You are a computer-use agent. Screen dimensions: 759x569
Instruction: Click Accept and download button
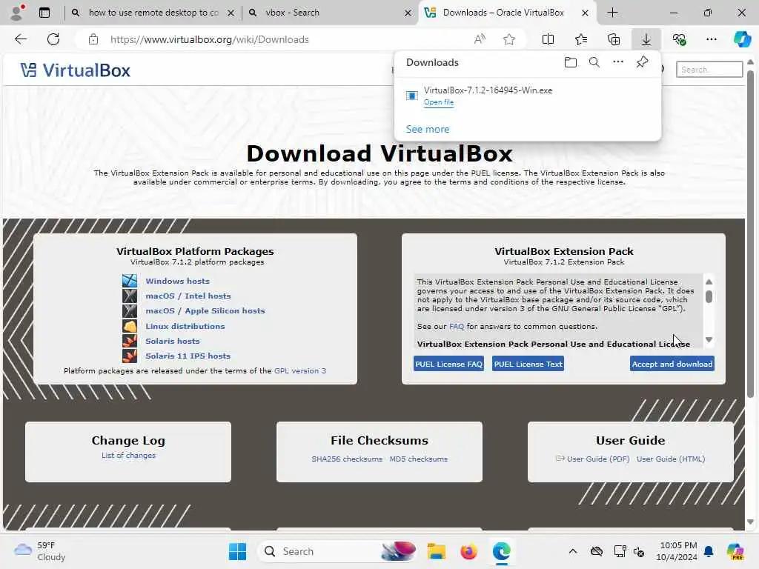pos(672,364)
